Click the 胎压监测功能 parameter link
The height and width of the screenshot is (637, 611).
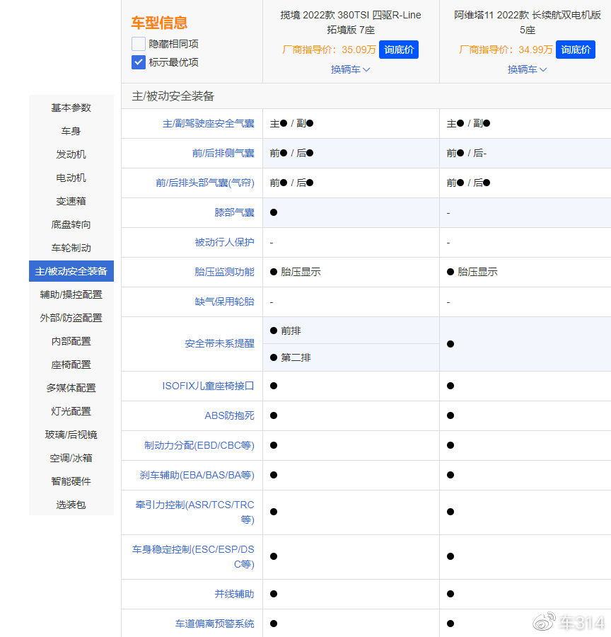(x=224, y=272)
